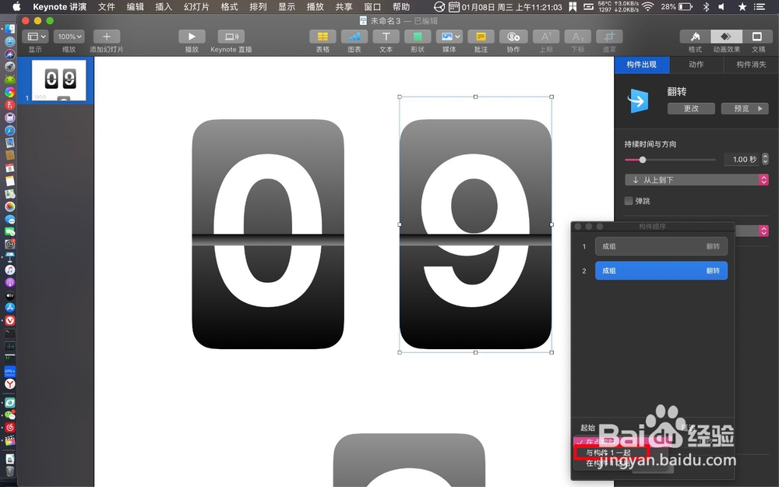The height and width of the screenshot is (487, 779).
Task: Click the volume menu bar icon
Action: click(722, 7)
